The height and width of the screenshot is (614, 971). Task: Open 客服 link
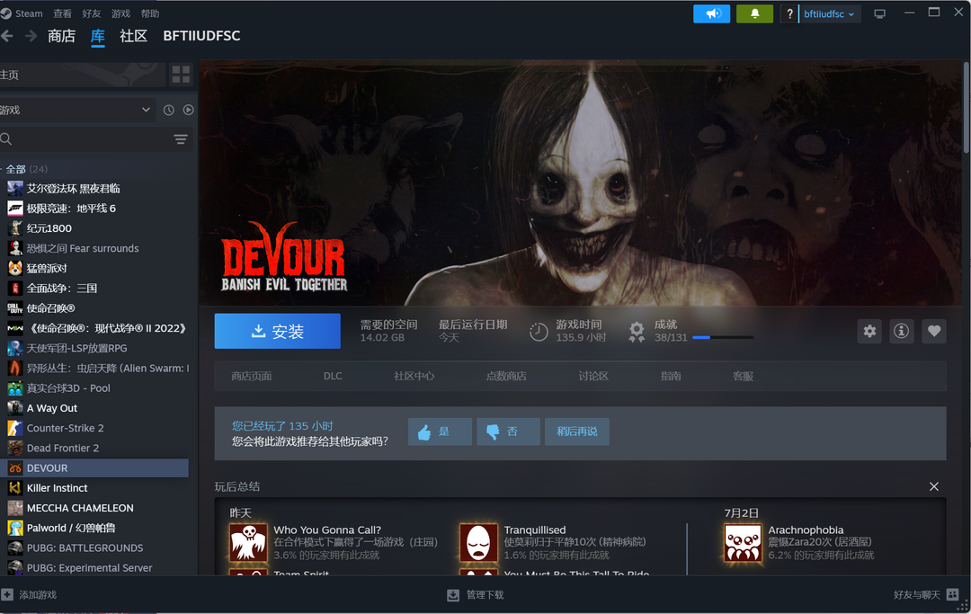744,376
